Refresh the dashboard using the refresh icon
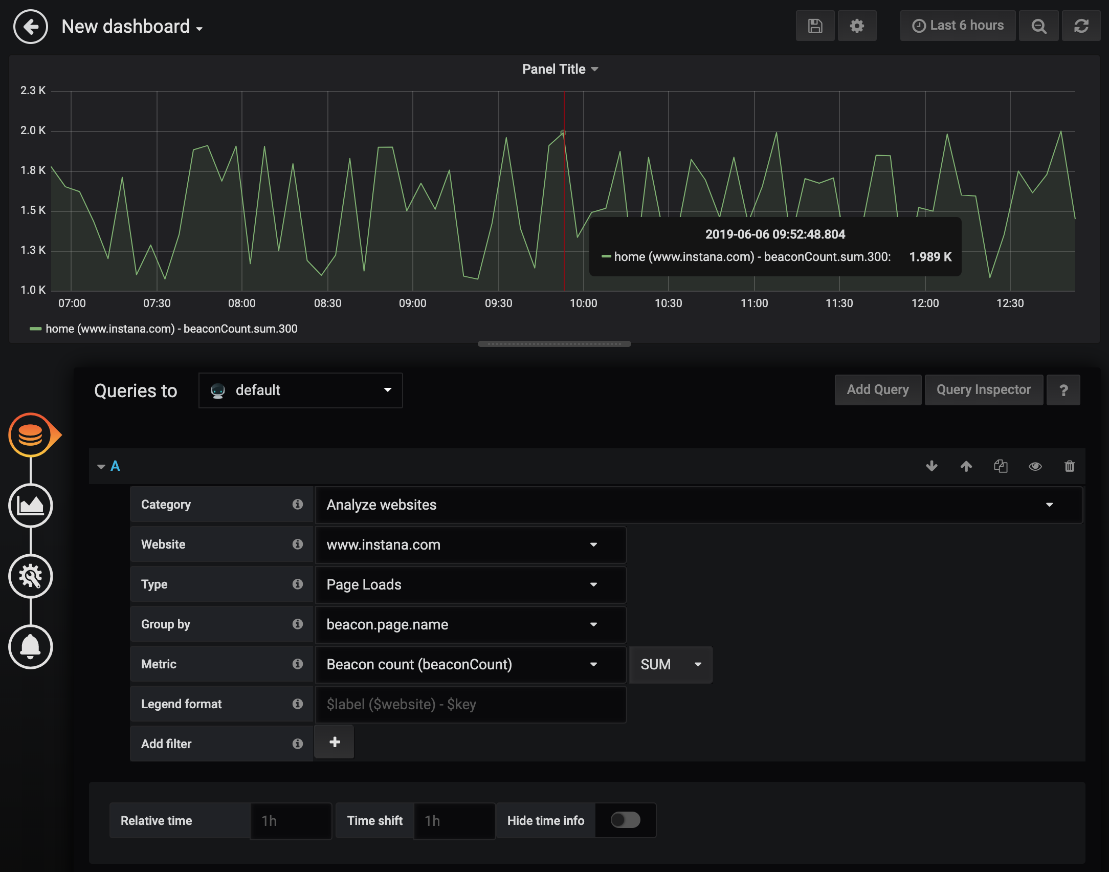 tap(1081, 26)
